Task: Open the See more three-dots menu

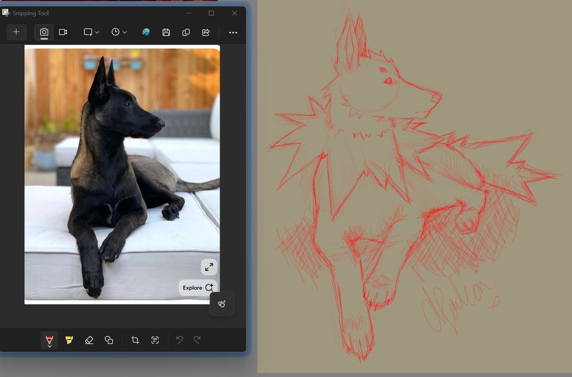Action: [x=233, y=33]
